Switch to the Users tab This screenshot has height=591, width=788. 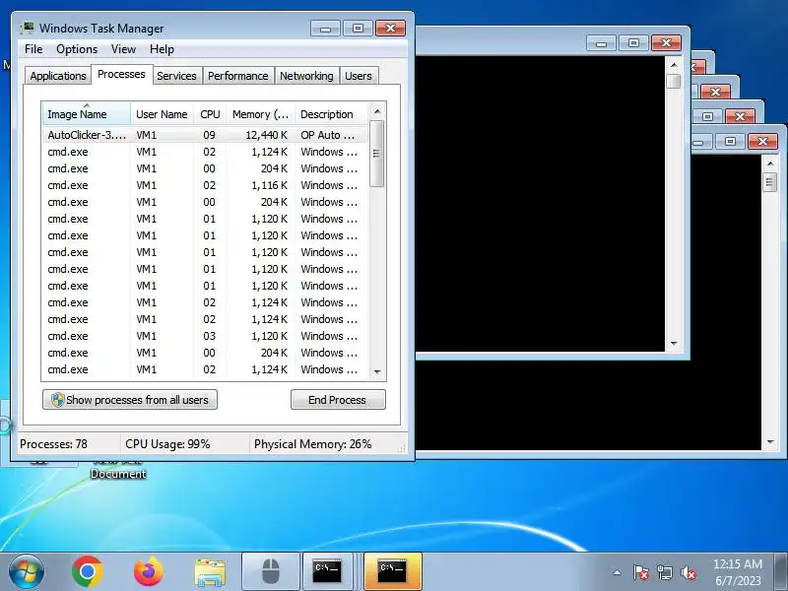pos(359,76)
